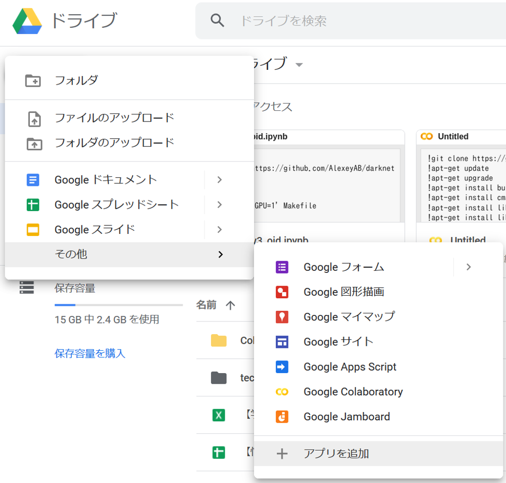The height and width of the screenshot is (483, 506).
Task: Select フォルダ menu item
Action: click(130, 80)
